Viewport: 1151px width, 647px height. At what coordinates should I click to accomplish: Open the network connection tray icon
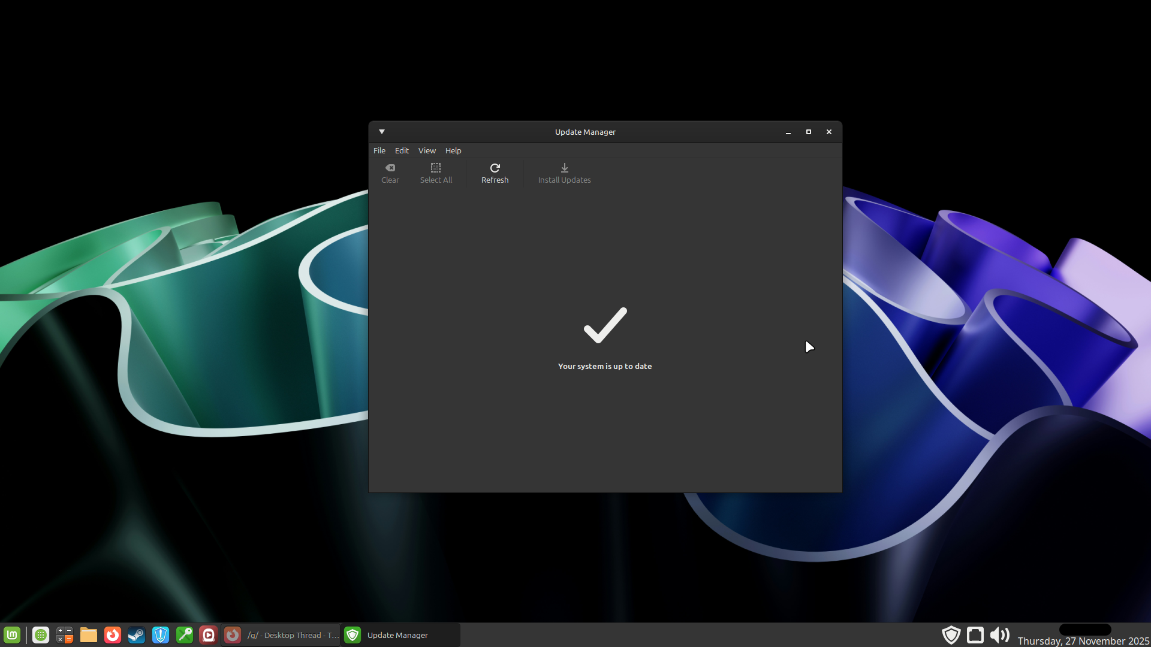point(975,635)
